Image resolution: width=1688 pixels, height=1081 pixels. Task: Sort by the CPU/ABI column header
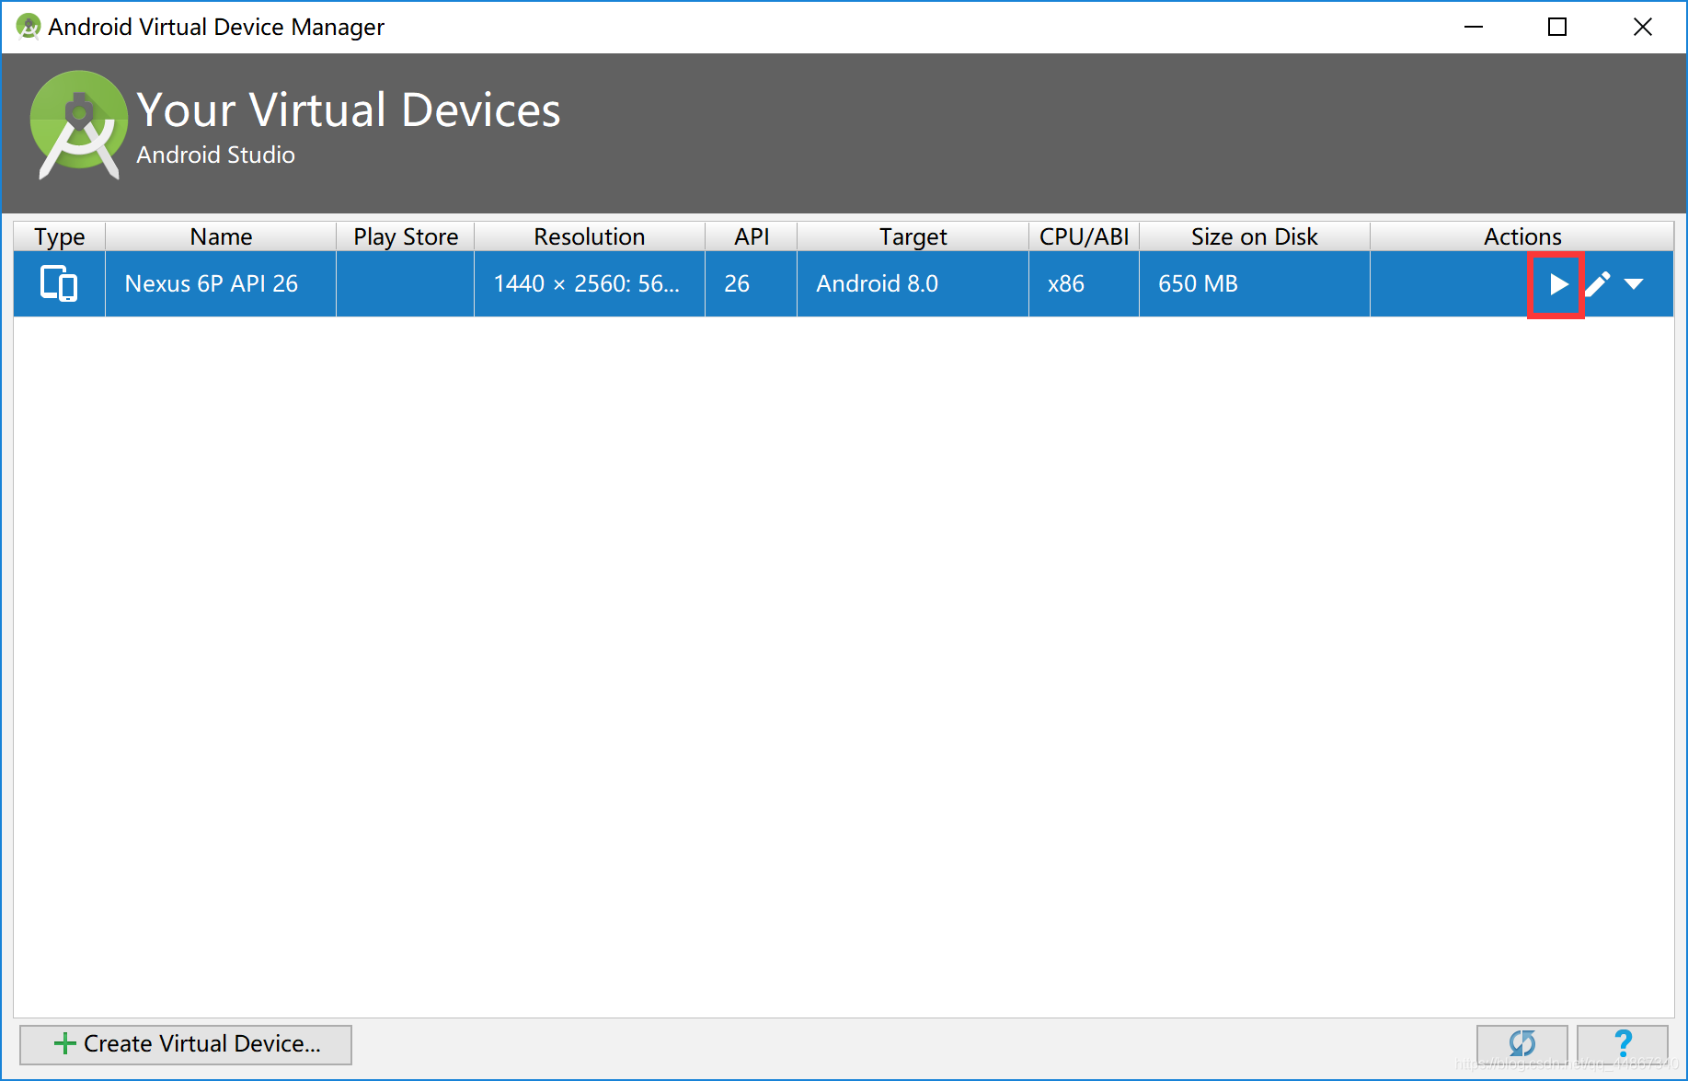pyautogui.click(x=1084, y=236)
